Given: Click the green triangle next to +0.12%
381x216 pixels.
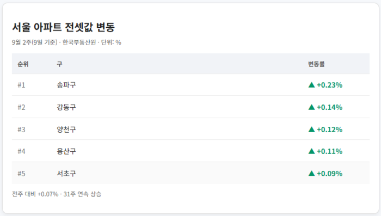Looking at the screenshot, I should (311, 129).
